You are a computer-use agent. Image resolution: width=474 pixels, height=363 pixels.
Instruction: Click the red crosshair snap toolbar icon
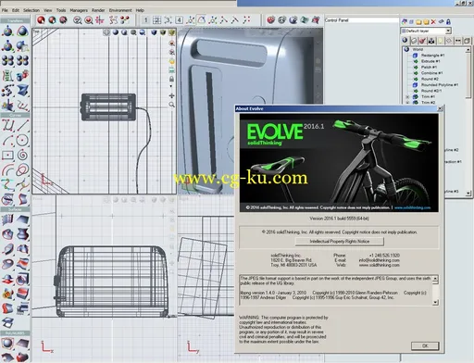point(100,20)
